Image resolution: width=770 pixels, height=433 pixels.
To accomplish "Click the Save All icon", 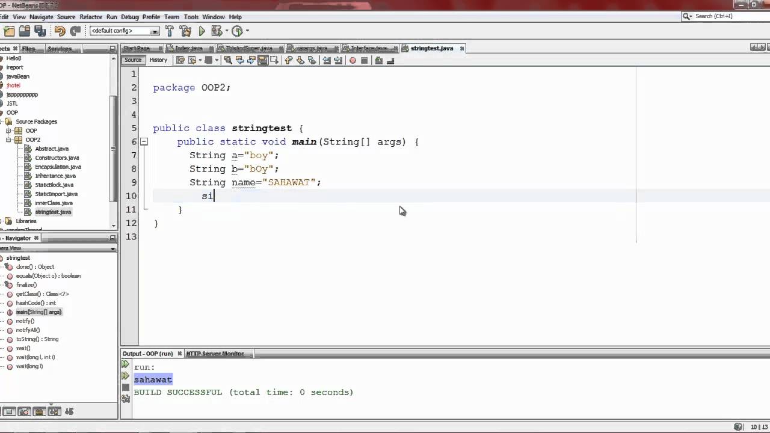I will click(40, 31).
